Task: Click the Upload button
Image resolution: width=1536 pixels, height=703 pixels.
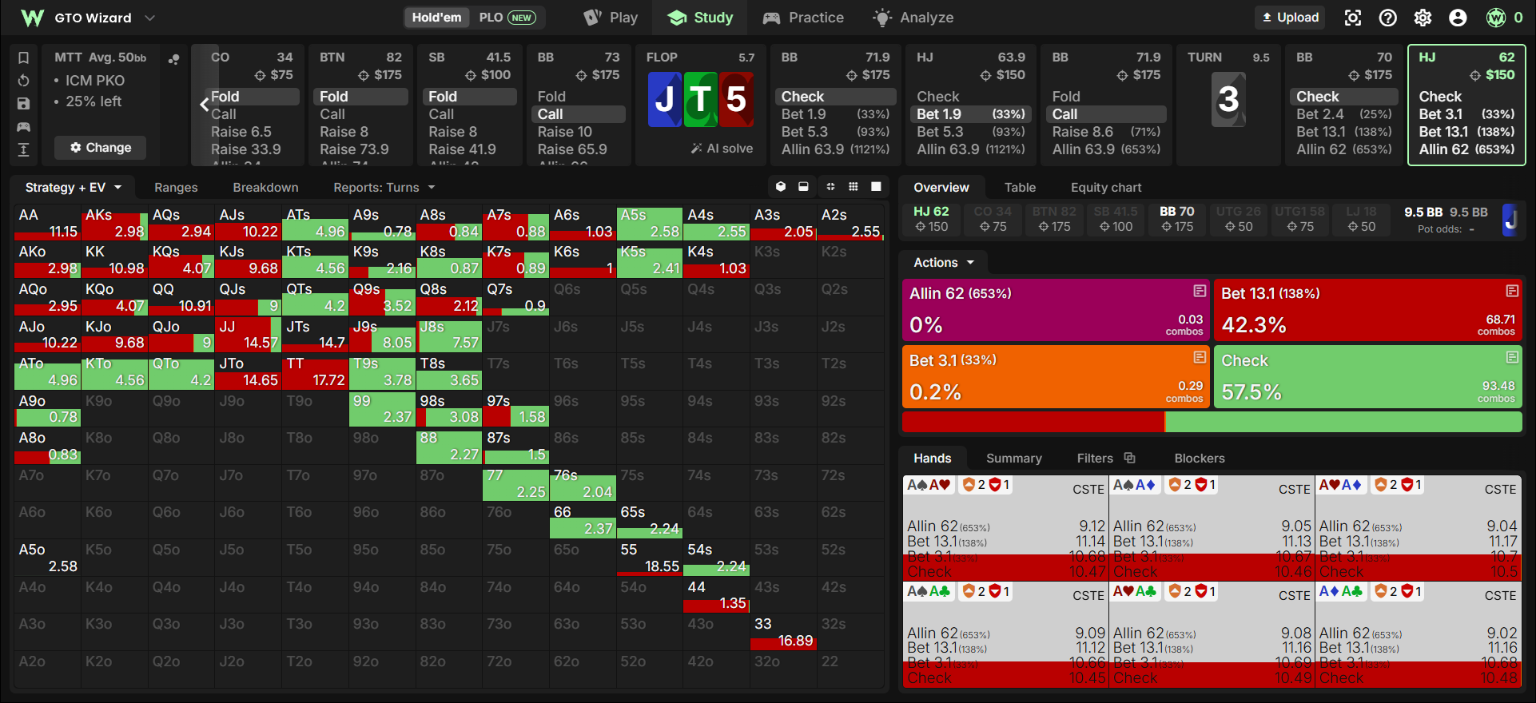Action: (x=1290, y=18)
